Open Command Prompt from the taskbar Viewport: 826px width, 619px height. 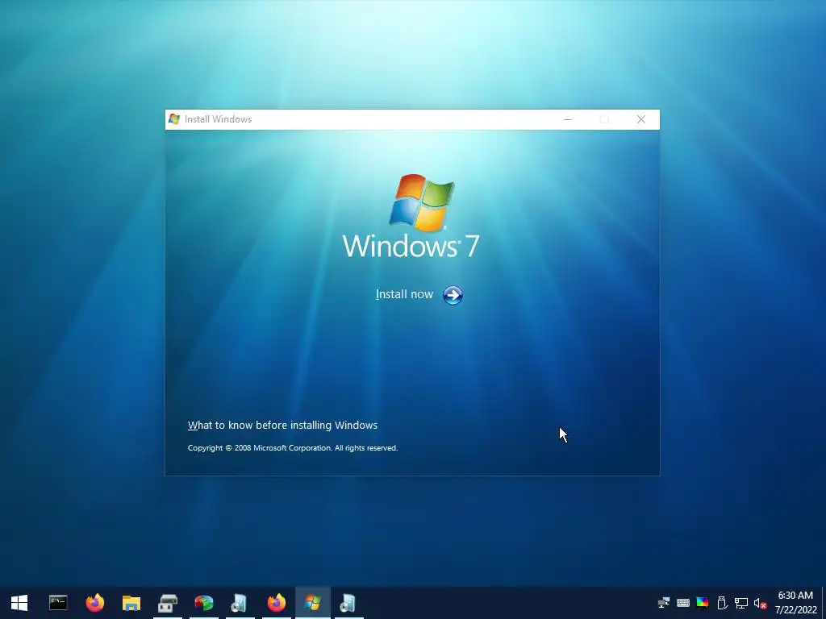tap(58, 603)
